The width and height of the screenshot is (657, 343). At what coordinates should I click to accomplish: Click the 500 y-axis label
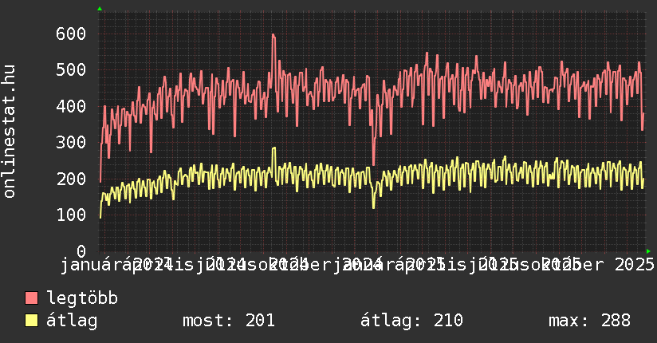tap(71, 69)
